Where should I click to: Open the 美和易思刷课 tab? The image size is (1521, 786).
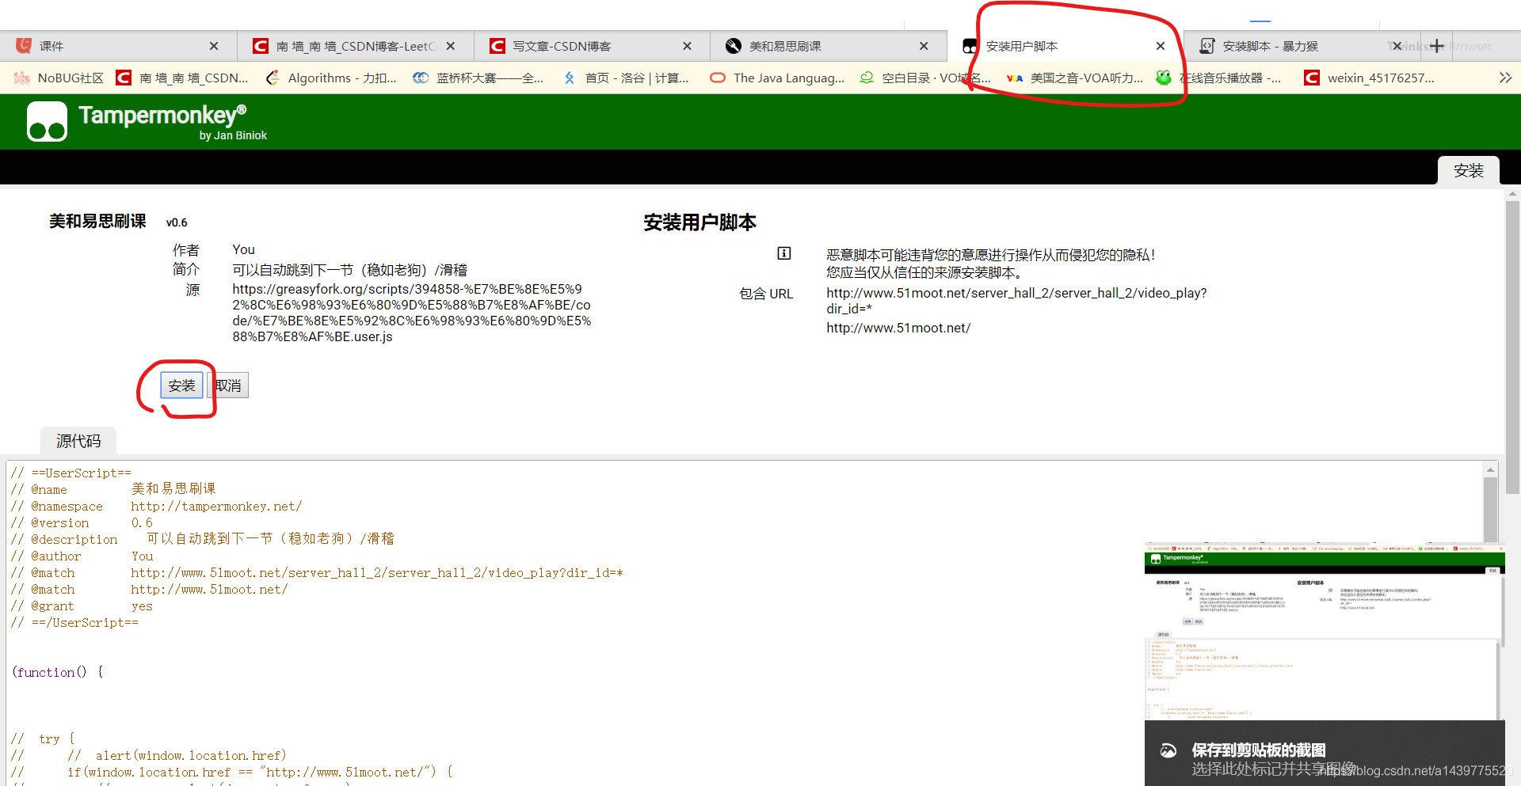click(828, 46)
